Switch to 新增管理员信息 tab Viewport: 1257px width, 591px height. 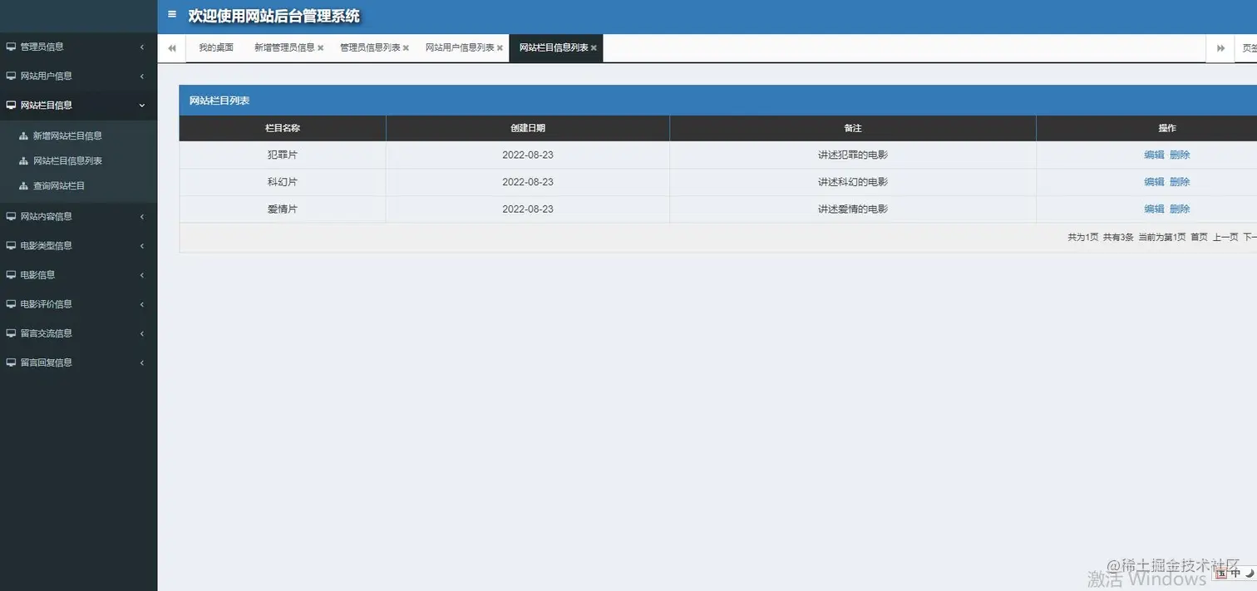point(284,47)
